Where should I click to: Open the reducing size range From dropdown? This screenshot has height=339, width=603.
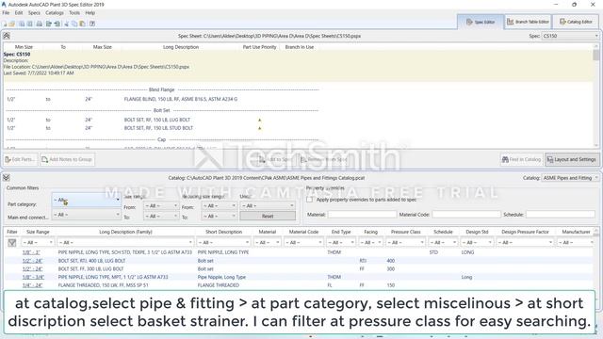point(219,205)
